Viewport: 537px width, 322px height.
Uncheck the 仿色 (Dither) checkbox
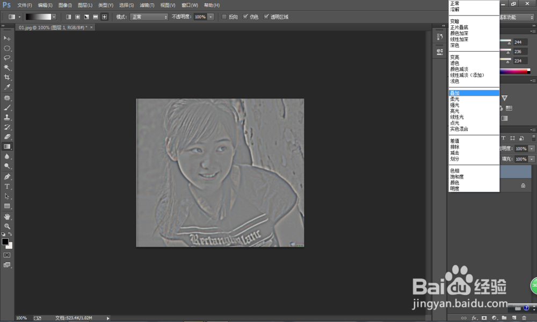point(245,17)
